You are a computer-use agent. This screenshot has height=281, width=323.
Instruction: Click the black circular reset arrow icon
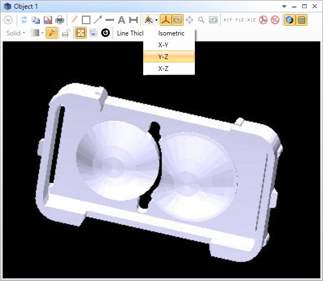point(106,33)
